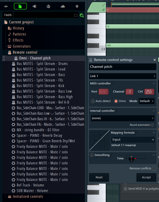
Task: Click the TAGS button in the browser
Action: pyautogui.click(x=8, y=15)
